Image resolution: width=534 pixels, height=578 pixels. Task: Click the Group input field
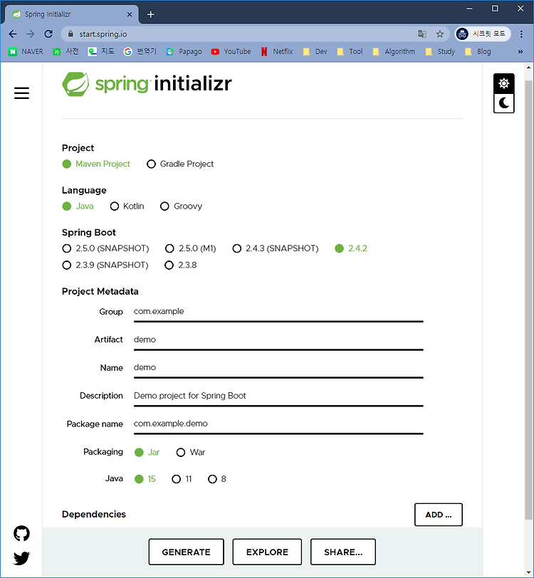pyautogui.click(x=278, y=312)
